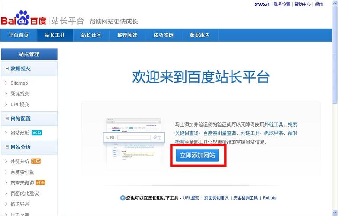Viewport: 338px width, 216px height.
Task: Click the 抓取异常 link in description
Action: pyautogui.click(x=274, y=133)
